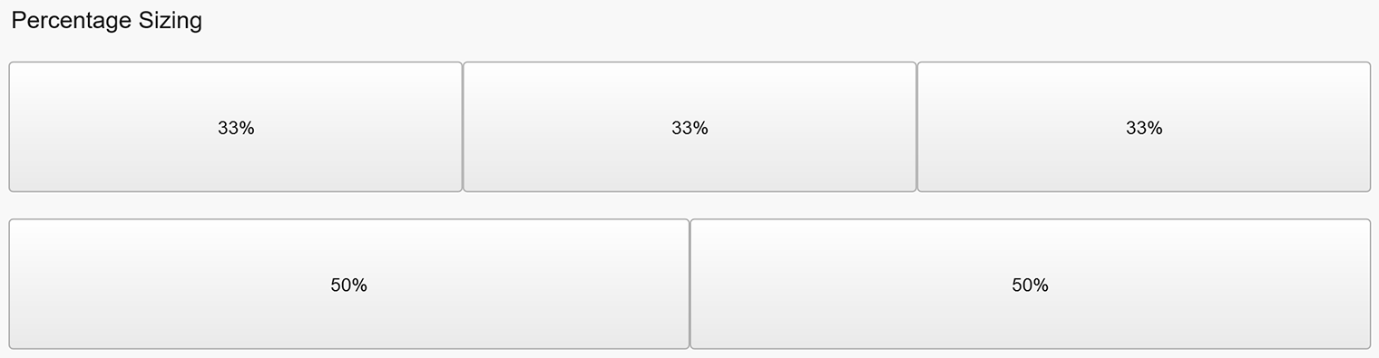Click the 50% label on the right button
Image resolution: width=1379 pixels, height=358 pixels.
pos(1031,285)
